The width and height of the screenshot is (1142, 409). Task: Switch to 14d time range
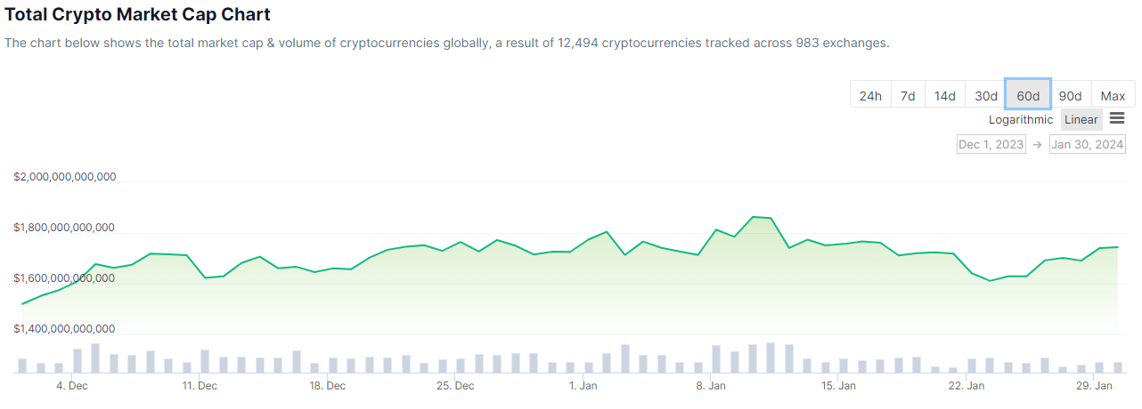coord(944,96)
